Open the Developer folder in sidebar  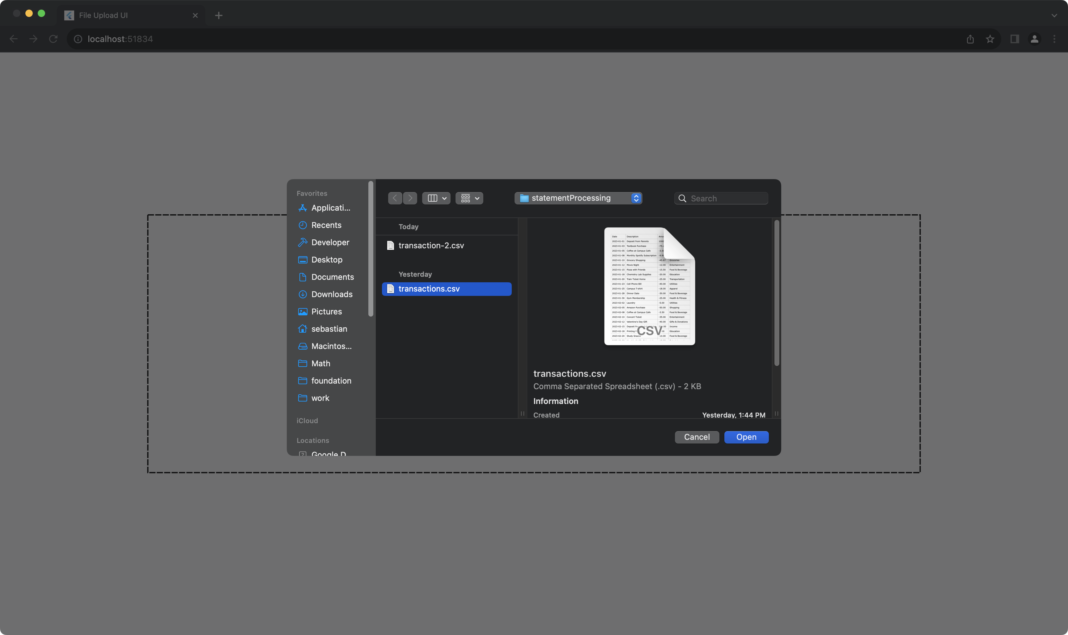330,243
